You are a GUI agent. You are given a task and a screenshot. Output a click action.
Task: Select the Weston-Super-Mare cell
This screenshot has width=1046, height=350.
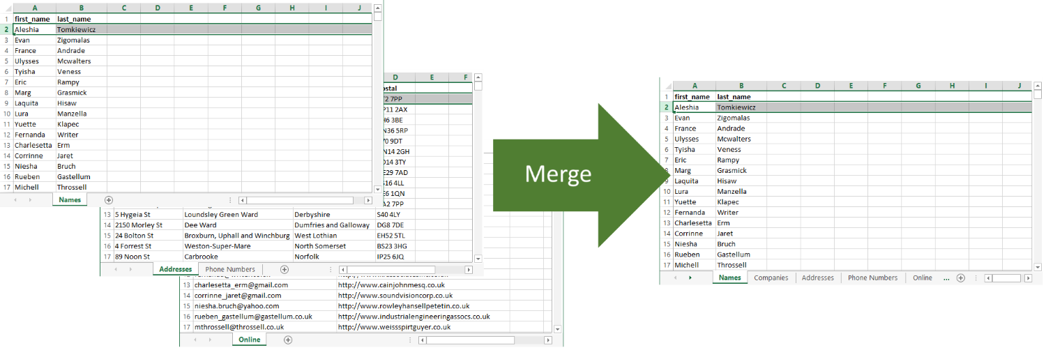(x=216, y=246)
